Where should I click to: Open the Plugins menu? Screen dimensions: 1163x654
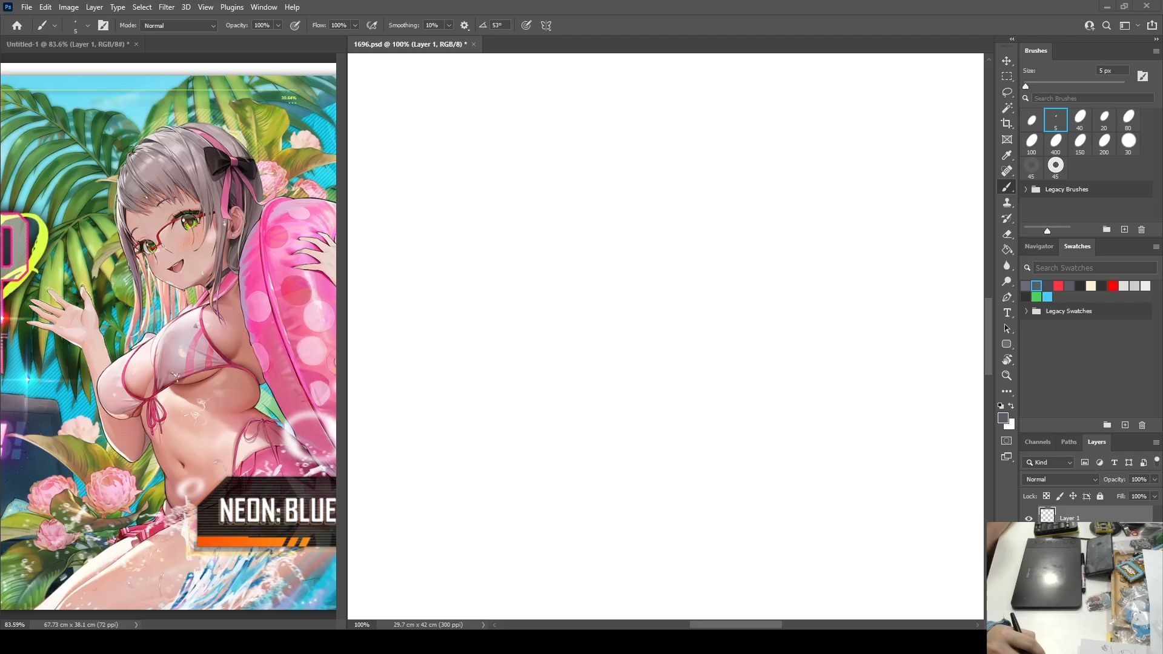tap(232, 7)
